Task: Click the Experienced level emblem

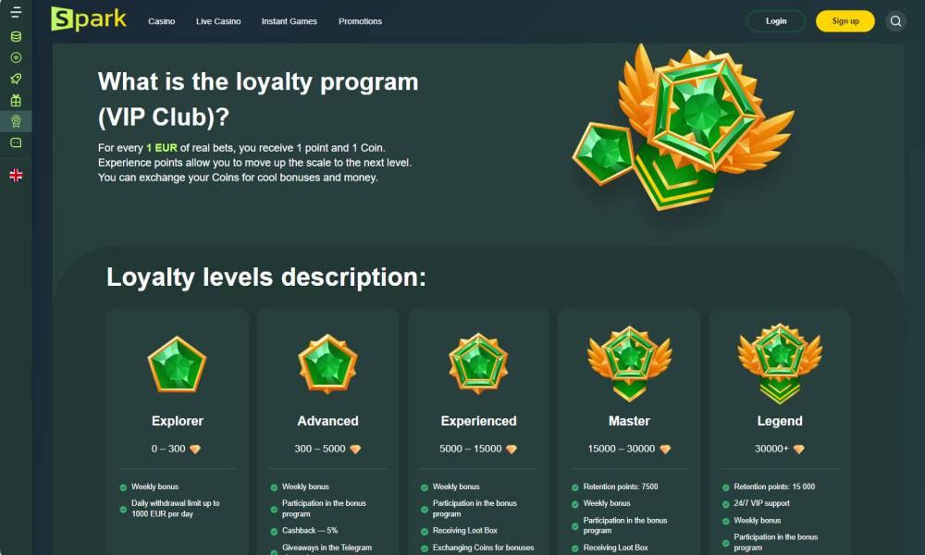Action: [478, 364]
